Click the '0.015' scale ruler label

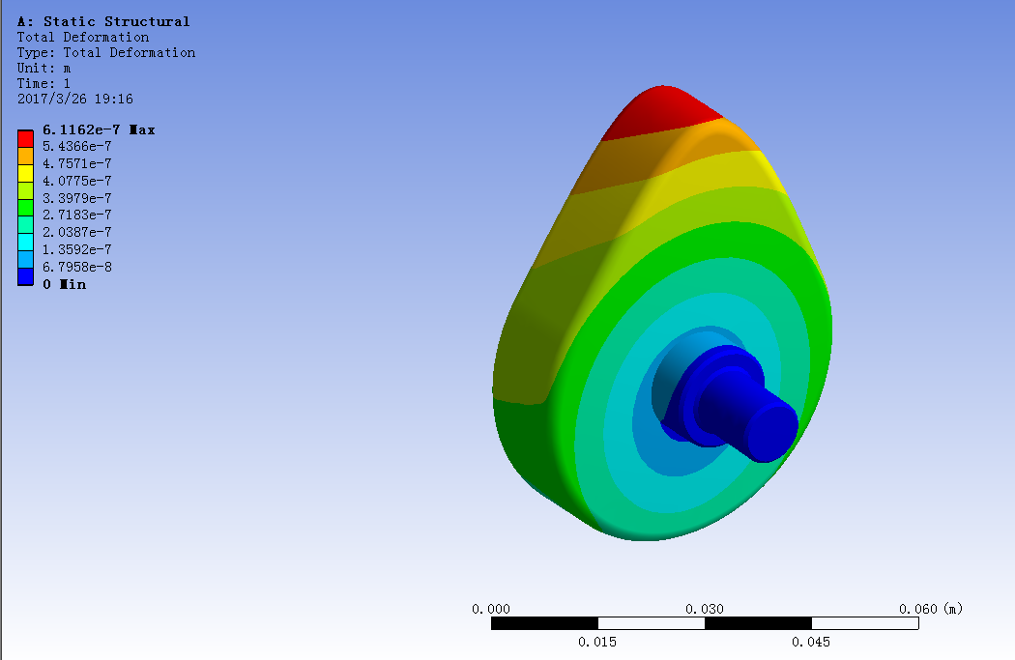pyautogui.click(x=597, y=642)
